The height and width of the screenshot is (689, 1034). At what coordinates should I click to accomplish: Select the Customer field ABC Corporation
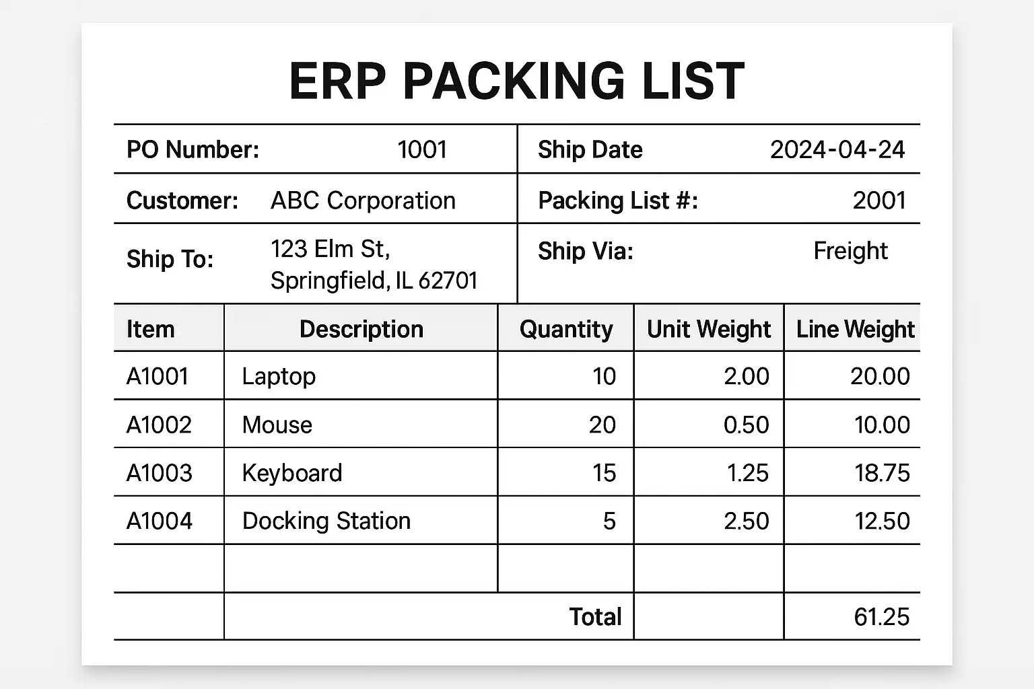tap(363, 201)
